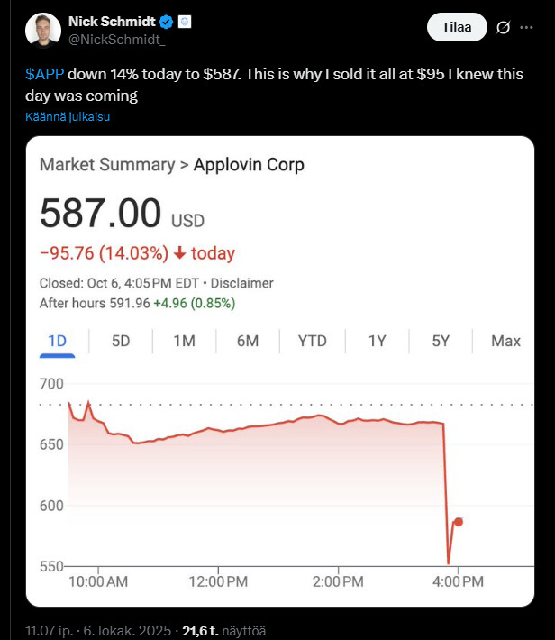
Task: Click the affiliation badge beside the checkmark
Action: pos(184,22)
